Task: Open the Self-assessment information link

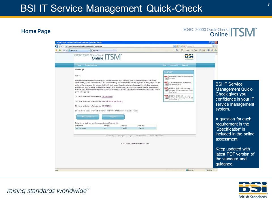Action: 107,97
